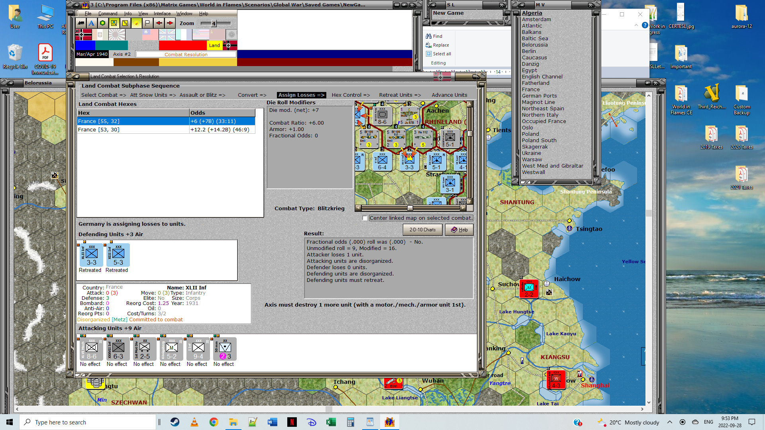Image resolution: width=765 pixels, height=430 pixels.
Task: Click the red left arrow toolbar button
Action: tap(159, 23)
